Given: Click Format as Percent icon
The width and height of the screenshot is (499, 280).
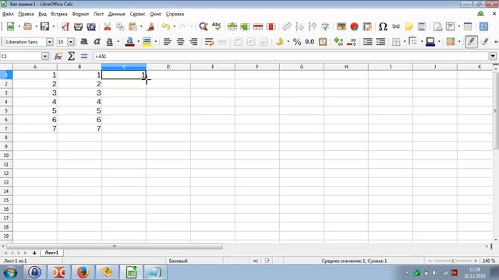Looking at the screenshot, I should (297, 41).
